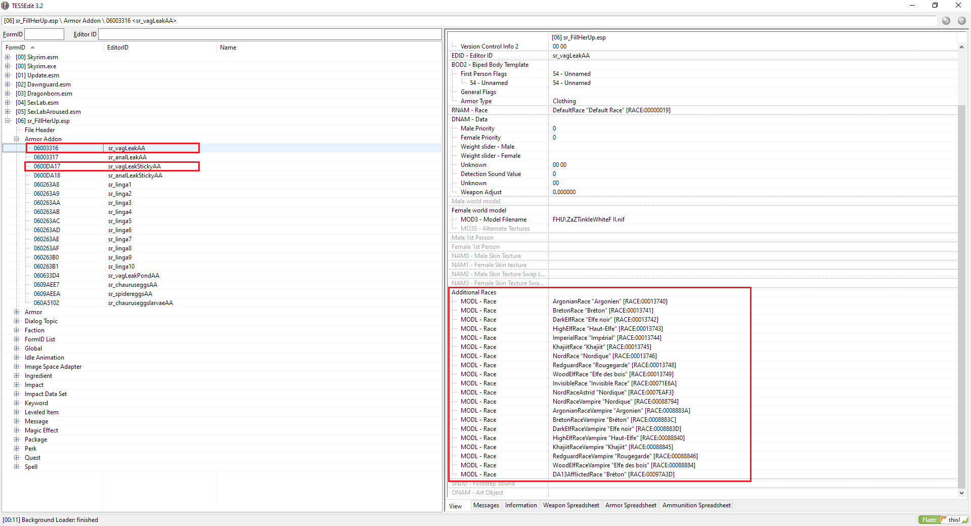Click the Armor Type value Clothing
971x526 pixels.
point(564,101)
